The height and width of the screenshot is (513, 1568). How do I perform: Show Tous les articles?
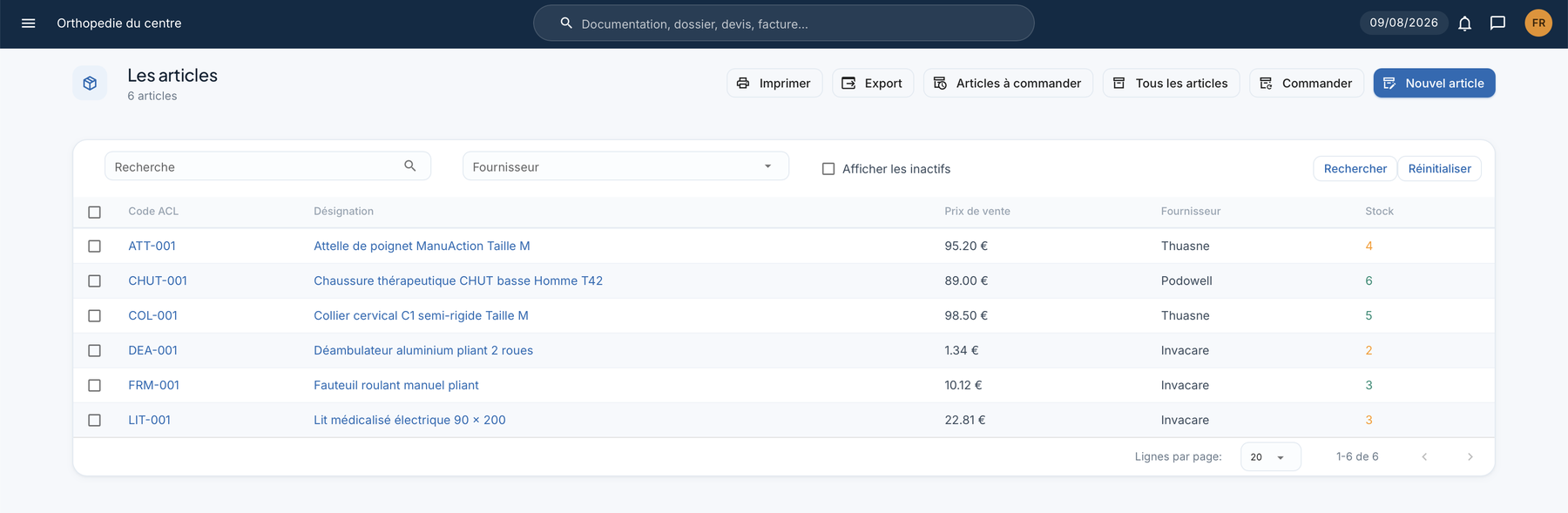pos(1171,83)
